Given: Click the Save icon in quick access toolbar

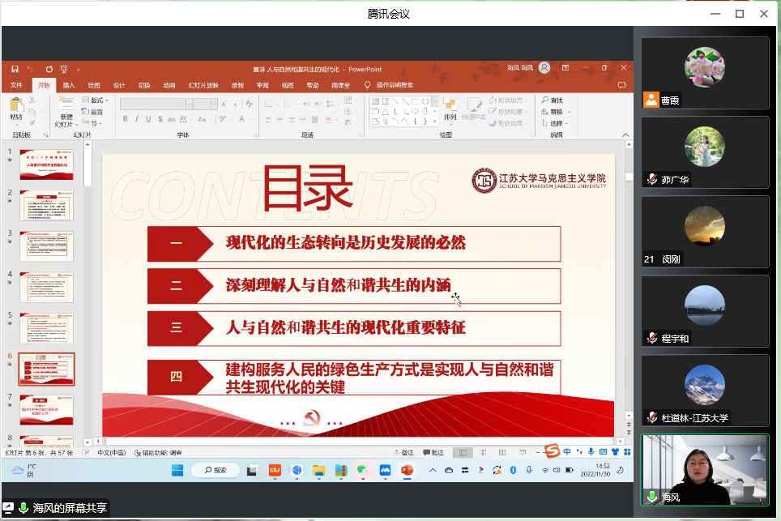Looking at the screenshot, I should [15, 70].
